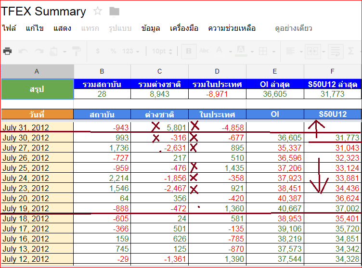Screen dimensions: 362x268
Task: Click the รวมสถาบัน header cell
Action: tap(102, 84)
